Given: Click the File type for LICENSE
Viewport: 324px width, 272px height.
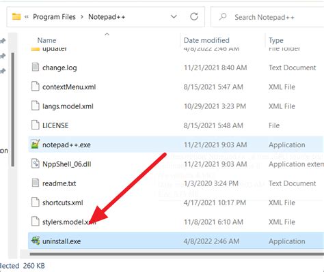Looking at the screenshot, I should click(274, 125).
